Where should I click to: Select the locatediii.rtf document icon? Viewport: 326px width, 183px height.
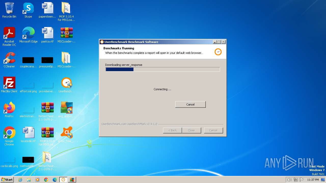(x=28, y=135)
